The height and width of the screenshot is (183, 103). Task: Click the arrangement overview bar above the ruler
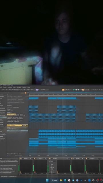point(66,93)
